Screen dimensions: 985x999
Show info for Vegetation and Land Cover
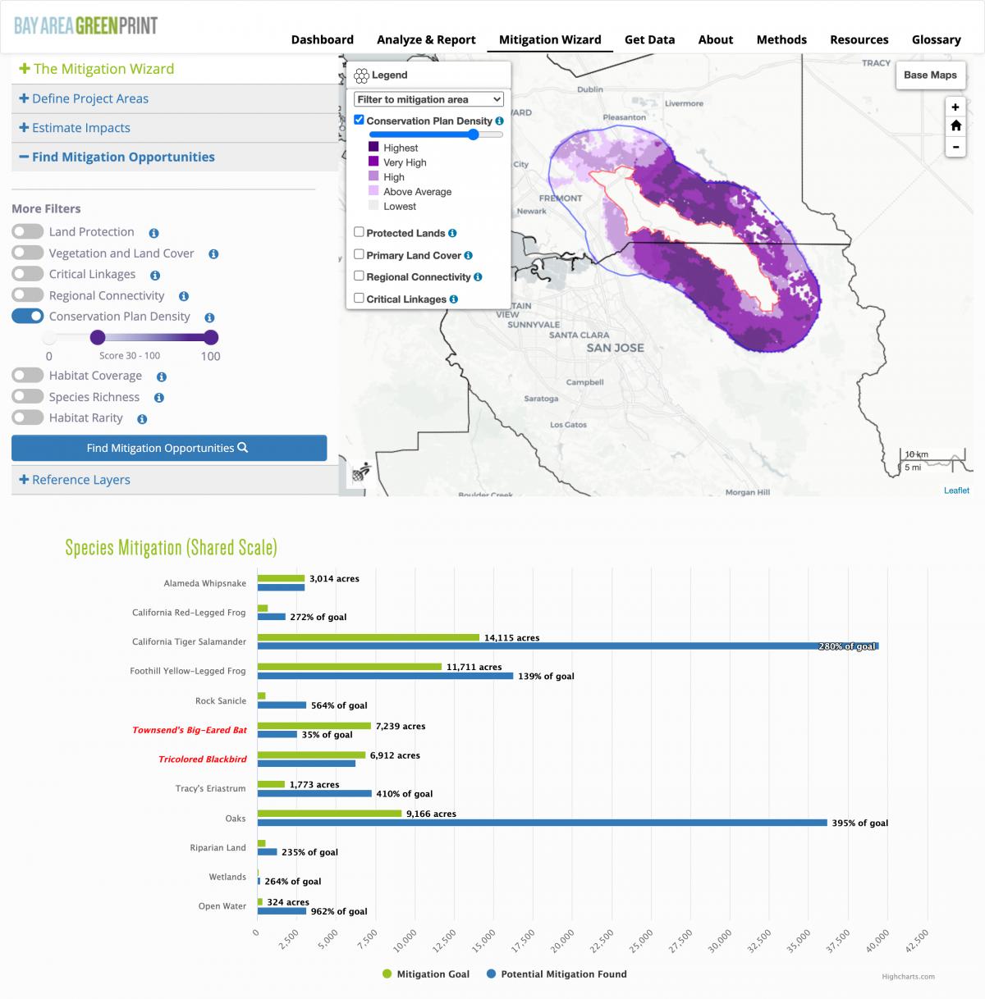click(x=213, y=254)
